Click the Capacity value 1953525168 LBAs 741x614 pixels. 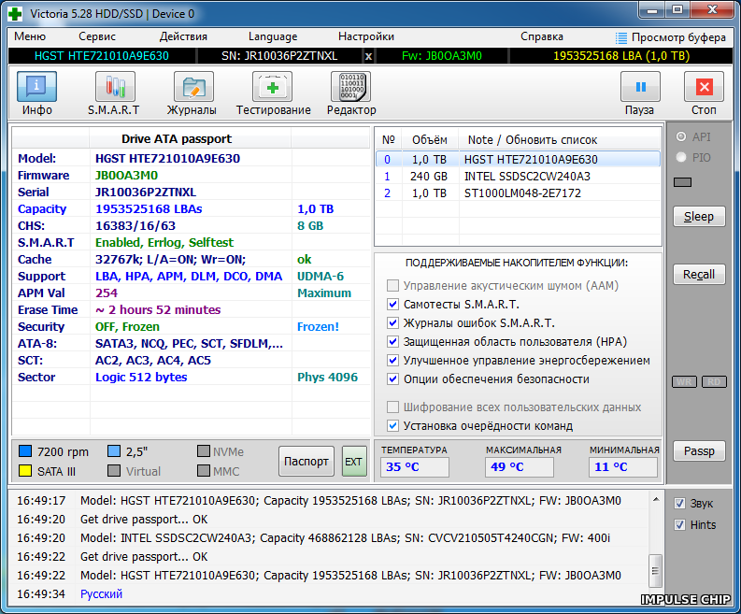(x=149, y=209)
